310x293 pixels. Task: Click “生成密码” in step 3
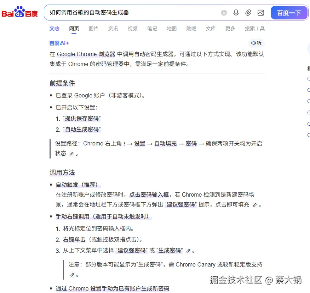pyautogui.click(x=170, y=250)
